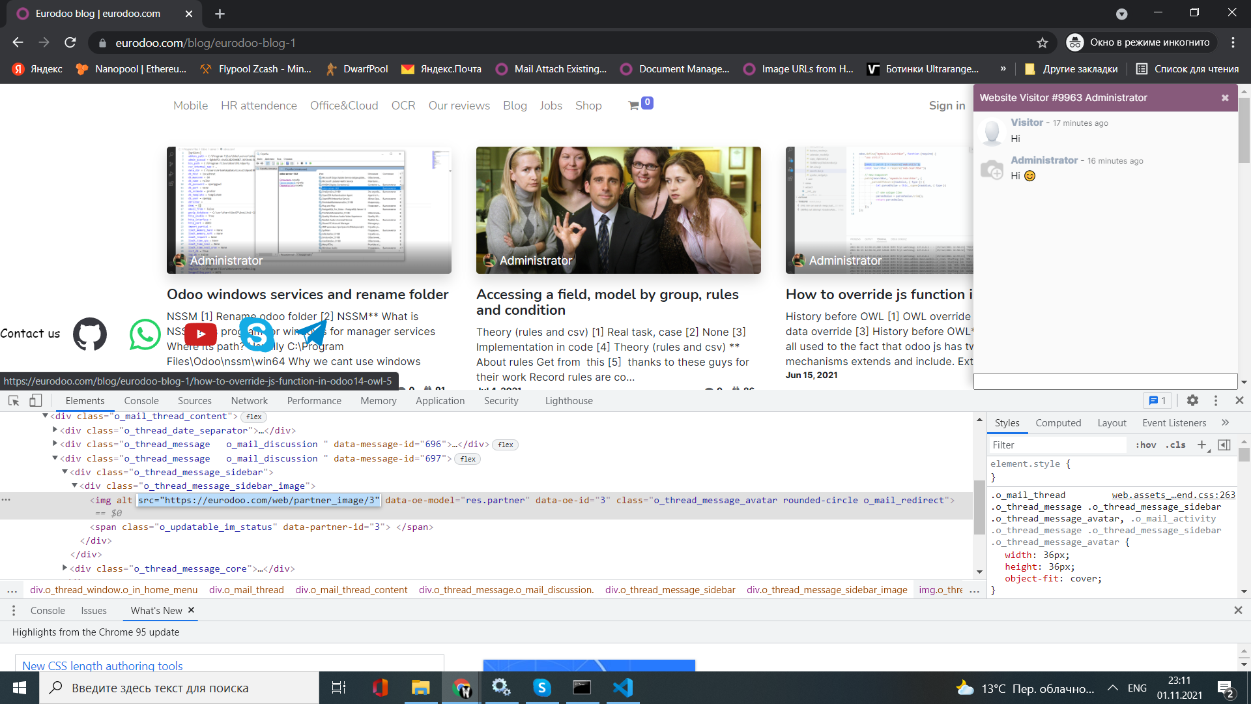This screenshot has height=704, width=1251.
Task: Launch Visual Studio Code from the taskbar
Action: pyautogui.click(x=622, y=687)
